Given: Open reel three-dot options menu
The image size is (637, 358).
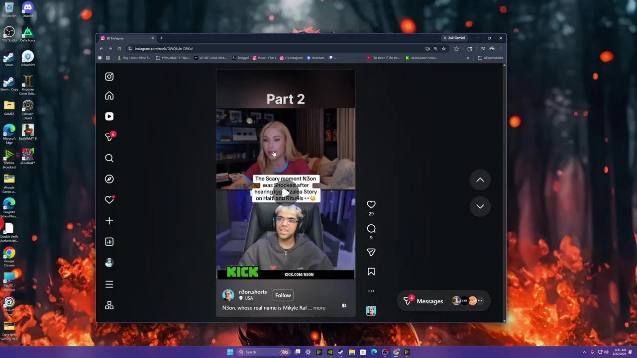Looking at the screenshot, I should (371, 291).
